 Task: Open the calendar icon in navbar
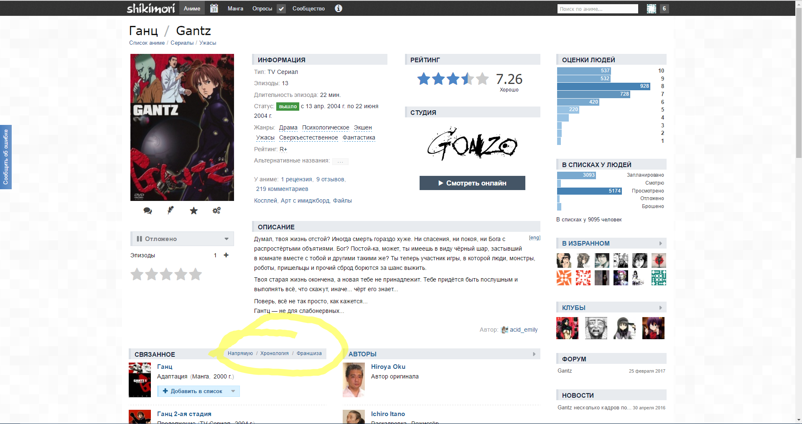(214, 8)
